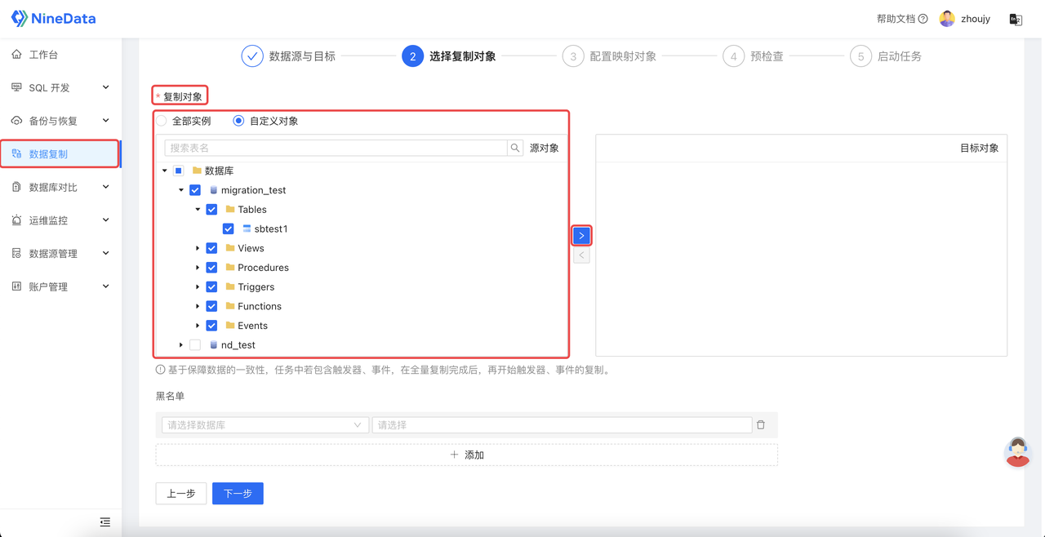Uncheck the sbtest1 table checkbox

228,229
